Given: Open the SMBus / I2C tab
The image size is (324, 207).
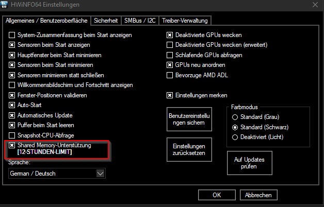Looking at the screenshot, I should [x=140, y=21].
